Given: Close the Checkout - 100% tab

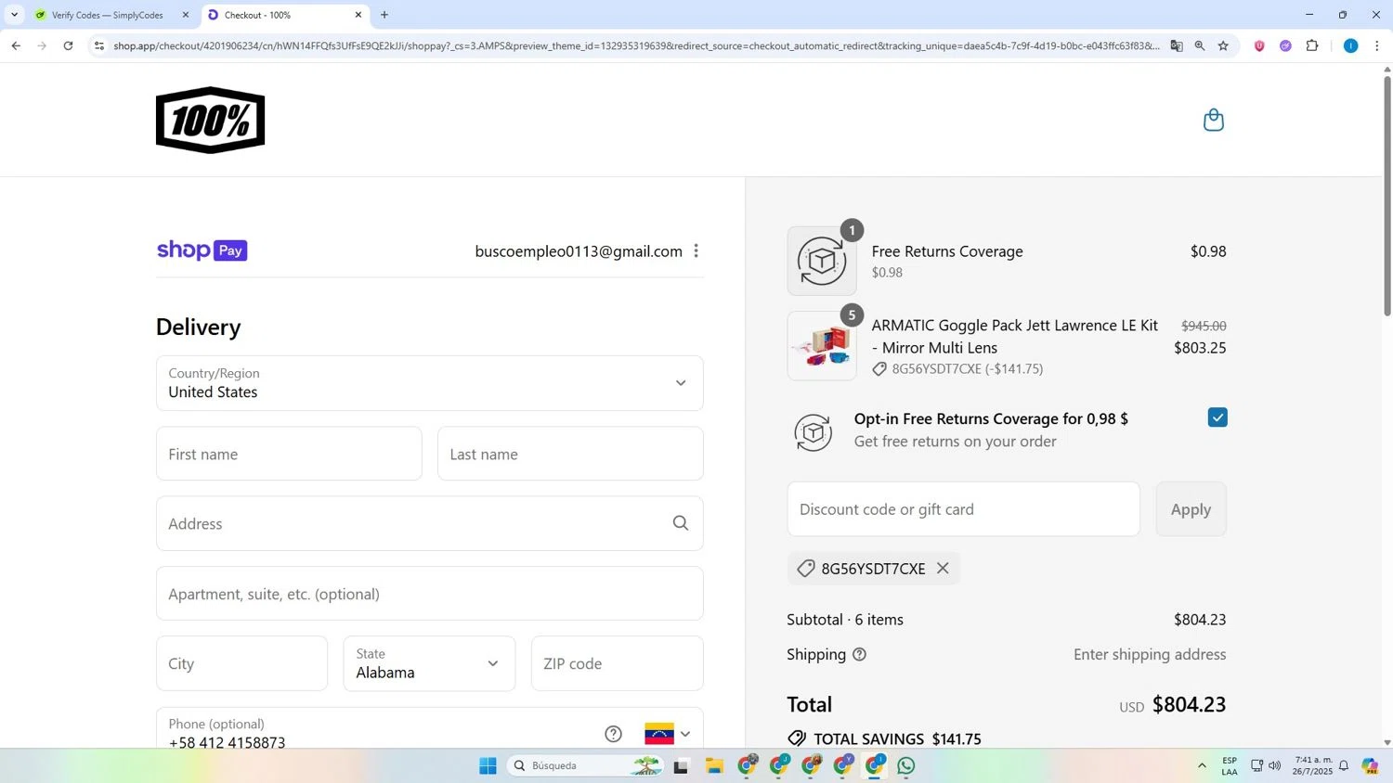Looking at the screenshot, I should (x=358, y=15).
